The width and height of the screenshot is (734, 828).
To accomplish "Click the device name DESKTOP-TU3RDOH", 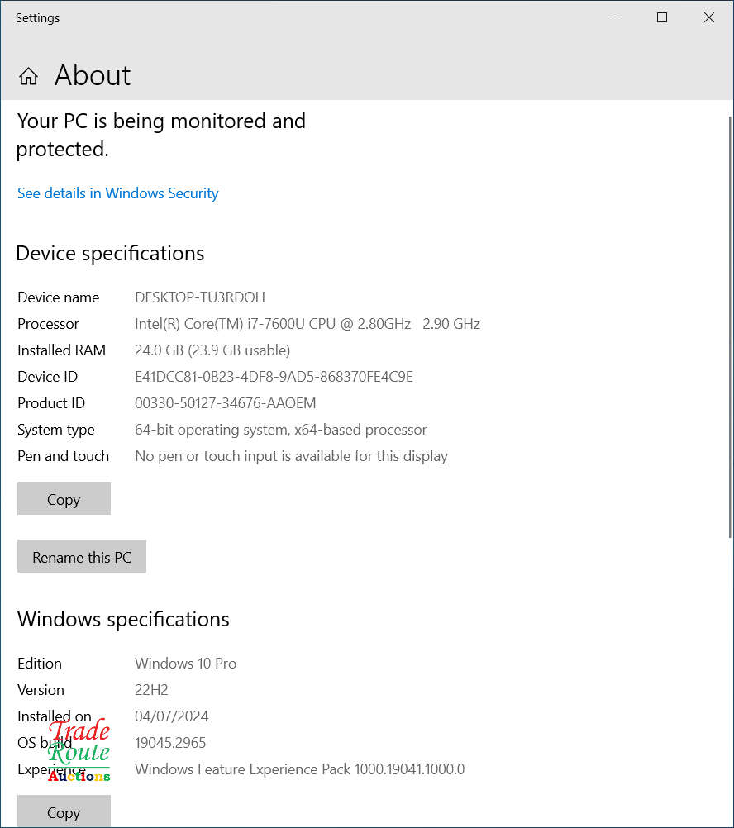I will point(199,297).
